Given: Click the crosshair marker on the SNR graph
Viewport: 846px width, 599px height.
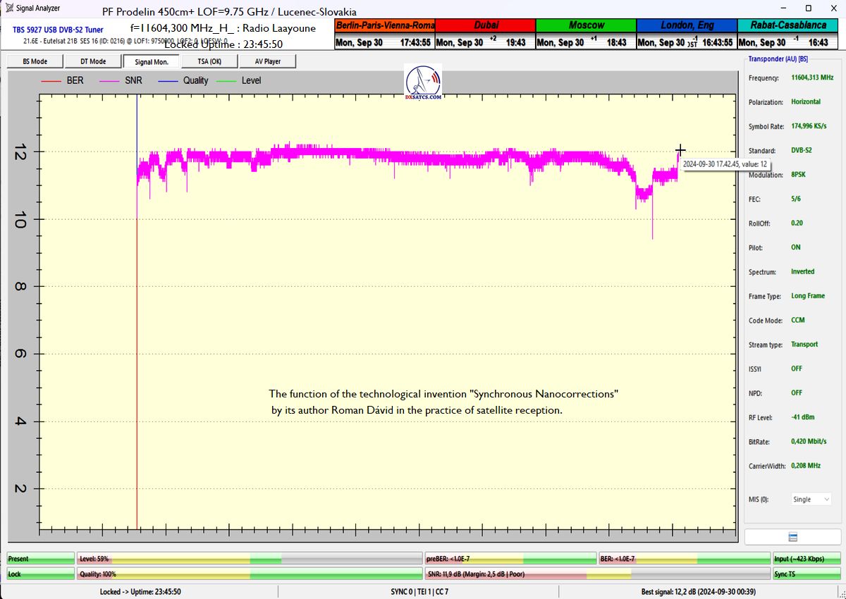Looking at the screenshot, I should pos(680,149).
